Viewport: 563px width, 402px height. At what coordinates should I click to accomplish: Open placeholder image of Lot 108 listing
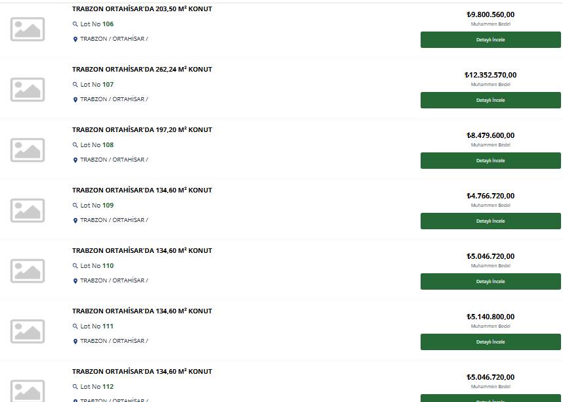click(28, 150)
